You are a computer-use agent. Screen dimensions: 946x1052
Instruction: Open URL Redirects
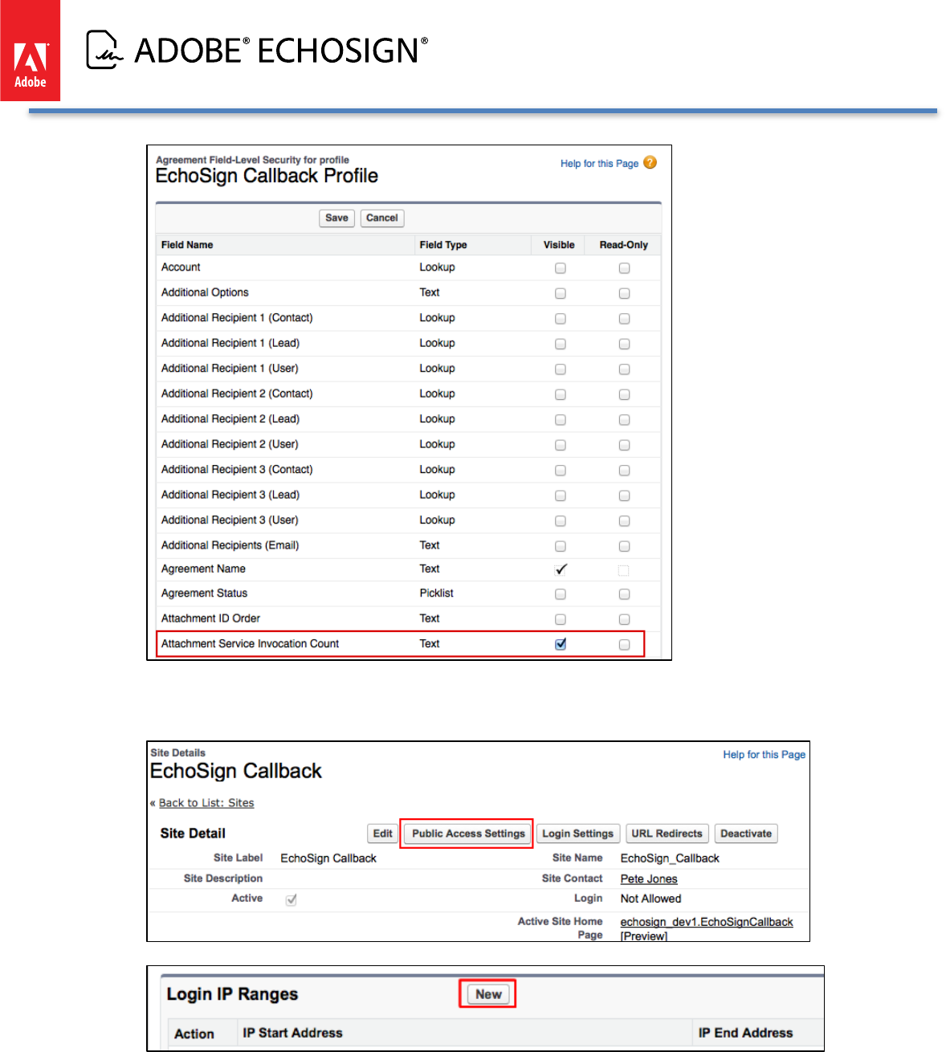click(x=667, y=834)
